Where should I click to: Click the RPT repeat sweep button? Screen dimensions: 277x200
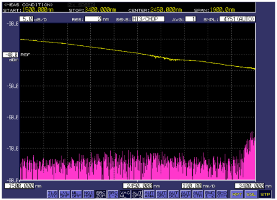pyautogui.click(x=237, y=194)
